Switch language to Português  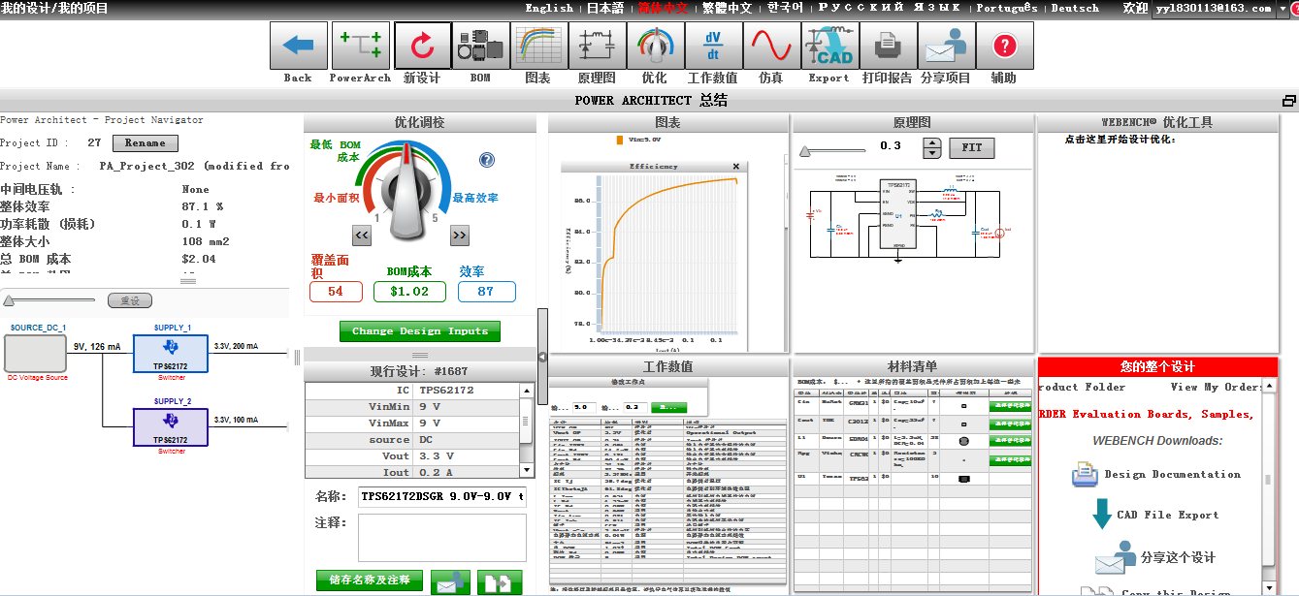click(x=1008, y=8)
